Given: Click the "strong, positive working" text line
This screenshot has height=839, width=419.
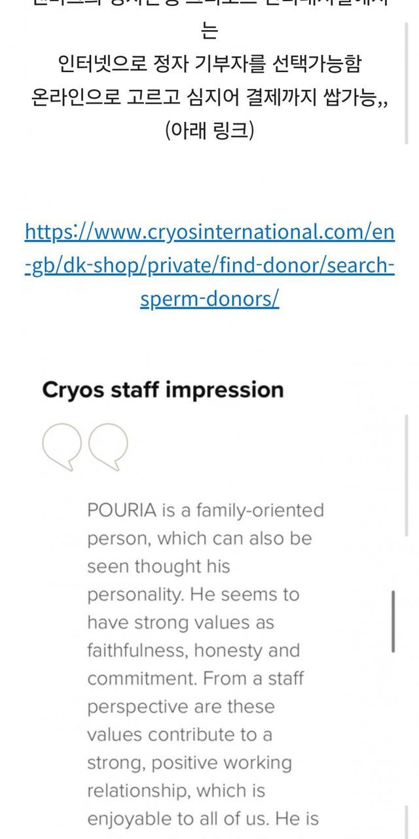Looking at the screenshot, I should (x=189, y=763).
